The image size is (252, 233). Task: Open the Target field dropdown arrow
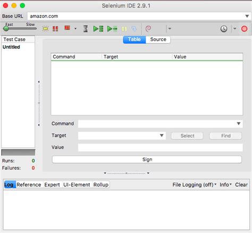(x=162, y=136)
